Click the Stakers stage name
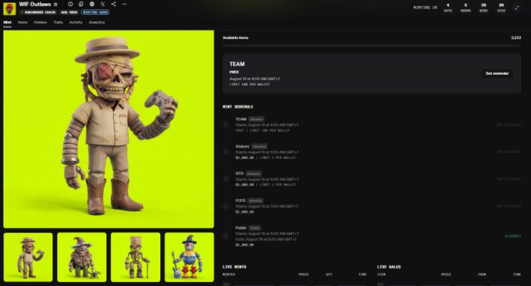This screenshot has height=286, width=531. [243, 147]
